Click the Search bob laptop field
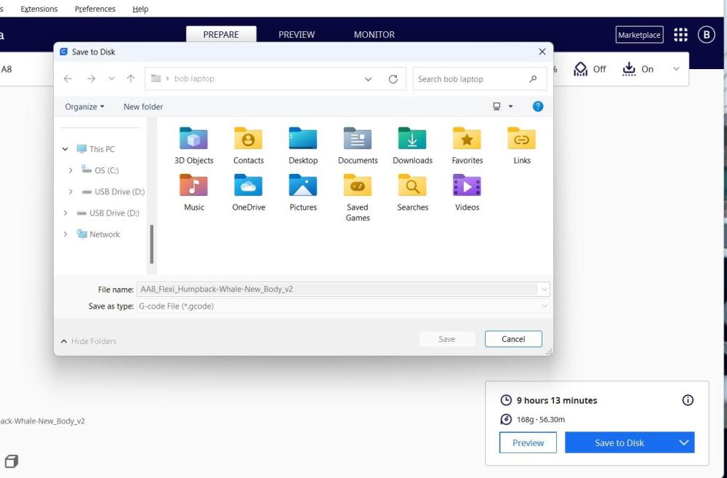 [471, 79]
